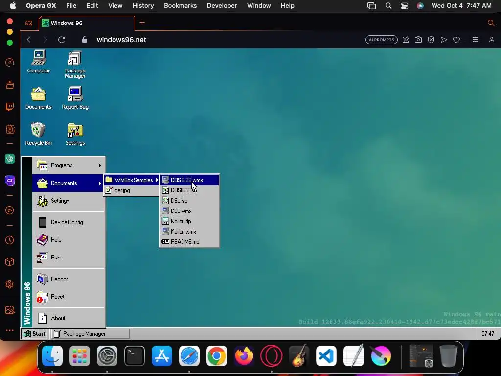Open tab search magnifier icon
501x376 pixels.
[491, 23]
